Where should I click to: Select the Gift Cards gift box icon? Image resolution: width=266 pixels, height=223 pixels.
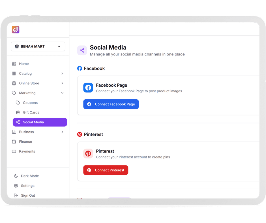click(x=18, y=112)
